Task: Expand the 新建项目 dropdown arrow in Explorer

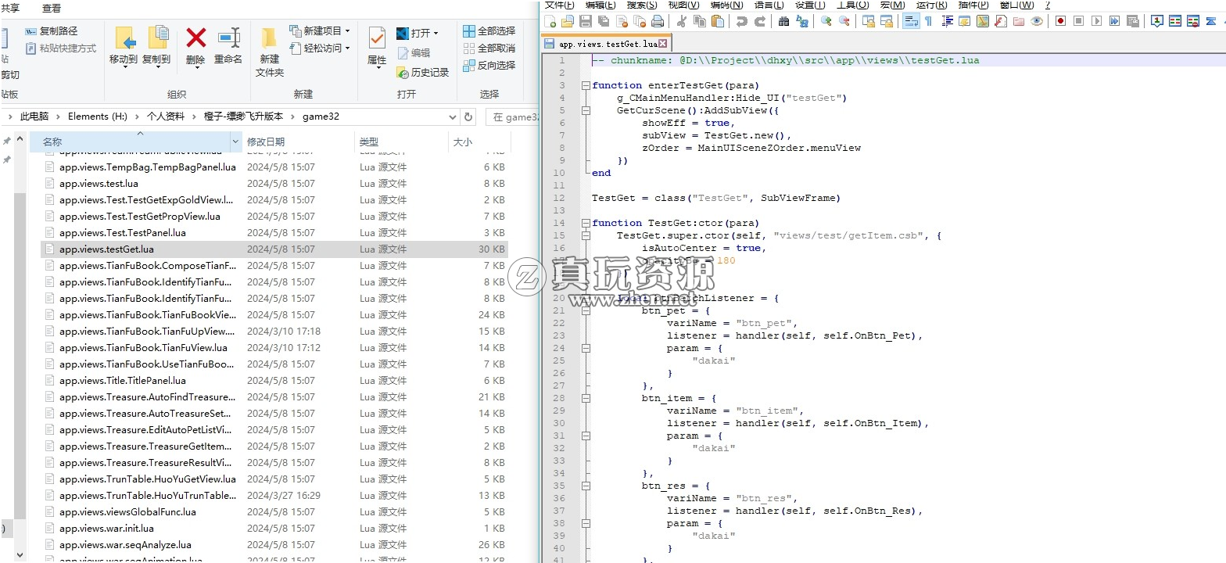Action: click(x=348, y=31)
